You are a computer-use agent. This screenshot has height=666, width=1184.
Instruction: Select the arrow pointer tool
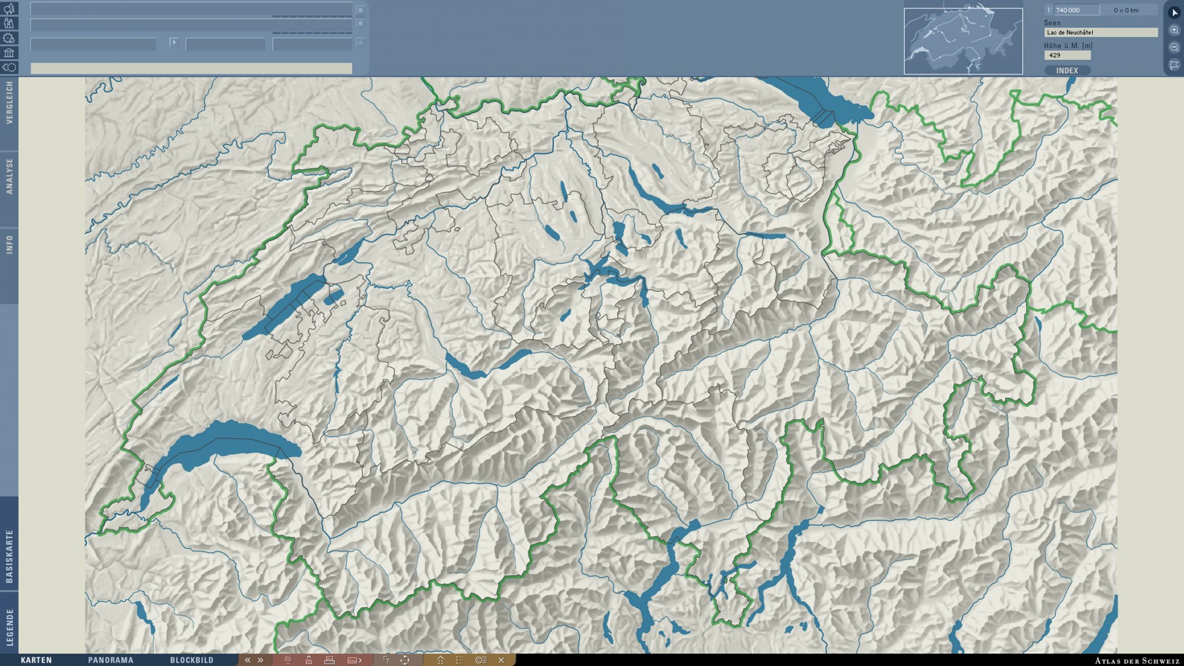click(1174, 13)
